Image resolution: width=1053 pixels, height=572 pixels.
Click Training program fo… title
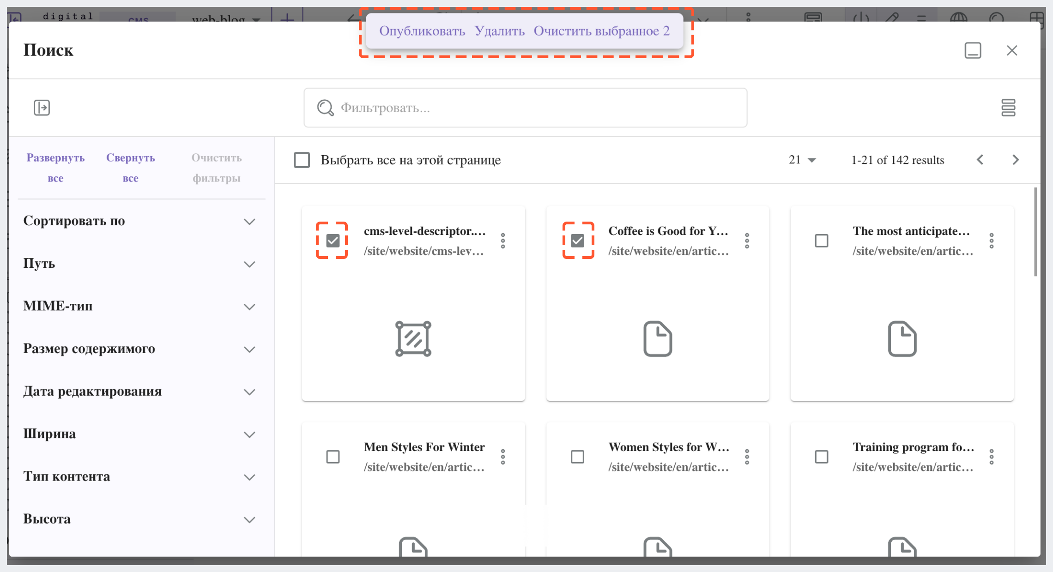(x=913, y=447)
